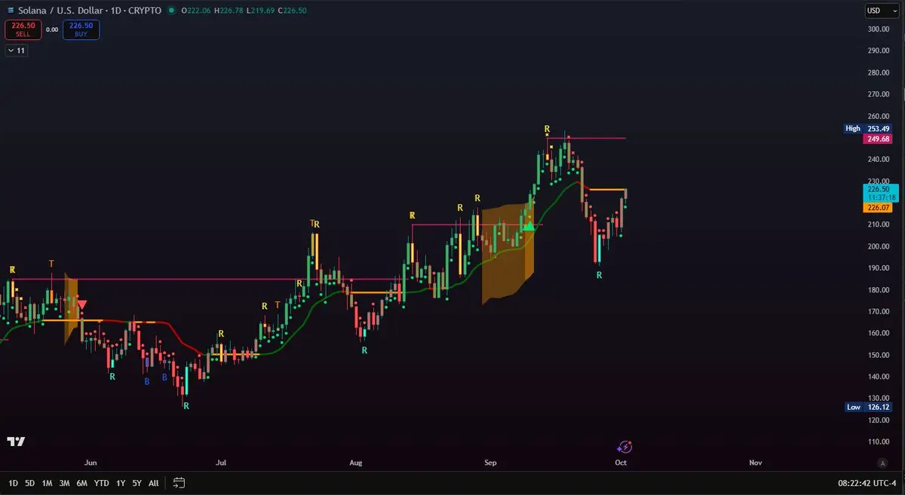Select the YTD time range
Screen dimensions: 905x495
[x=101, y=483]
